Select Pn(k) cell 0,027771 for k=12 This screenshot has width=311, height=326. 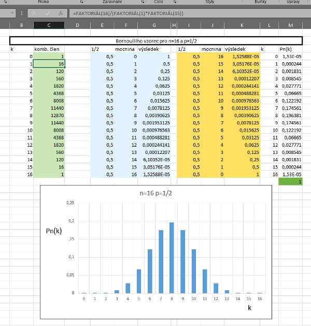pos(290,145)
